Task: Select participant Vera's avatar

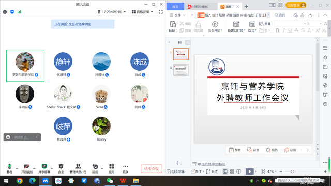Action: click(101, 94)
